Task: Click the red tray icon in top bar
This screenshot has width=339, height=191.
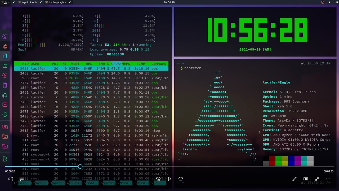Action: [323, 2]
